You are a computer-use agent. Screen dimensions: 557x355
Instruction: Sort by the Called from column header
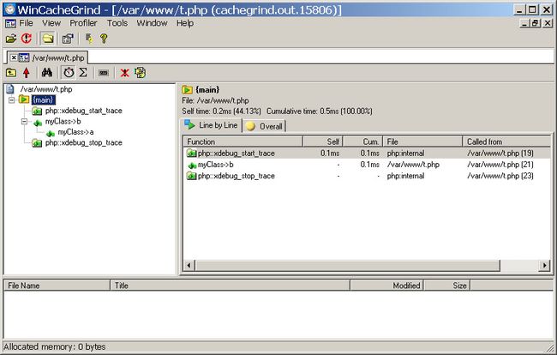tap(506, 141)
